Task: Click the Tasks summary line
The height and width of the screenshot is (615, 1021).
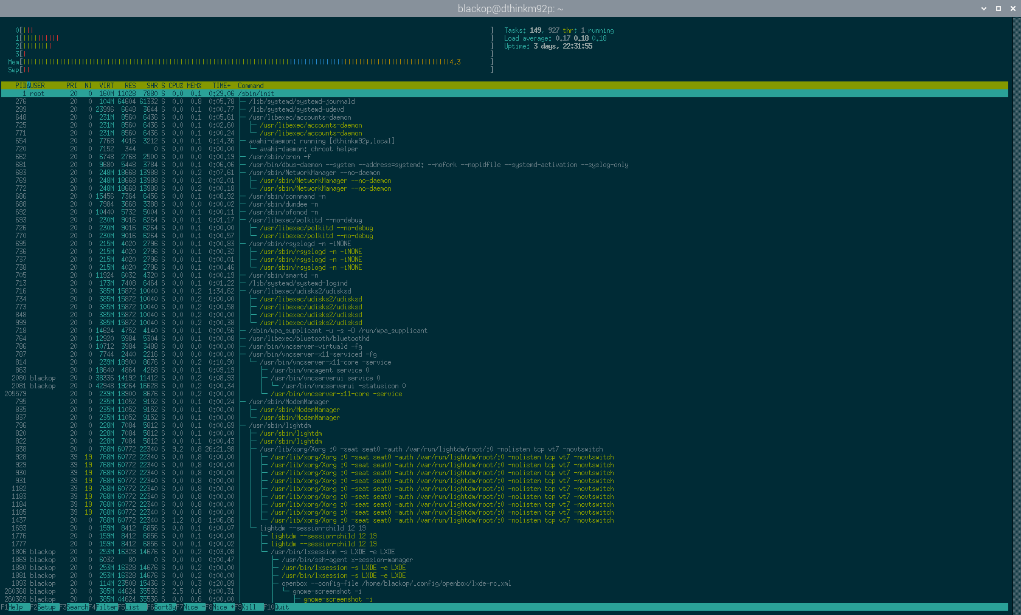Action: (559, 30)
